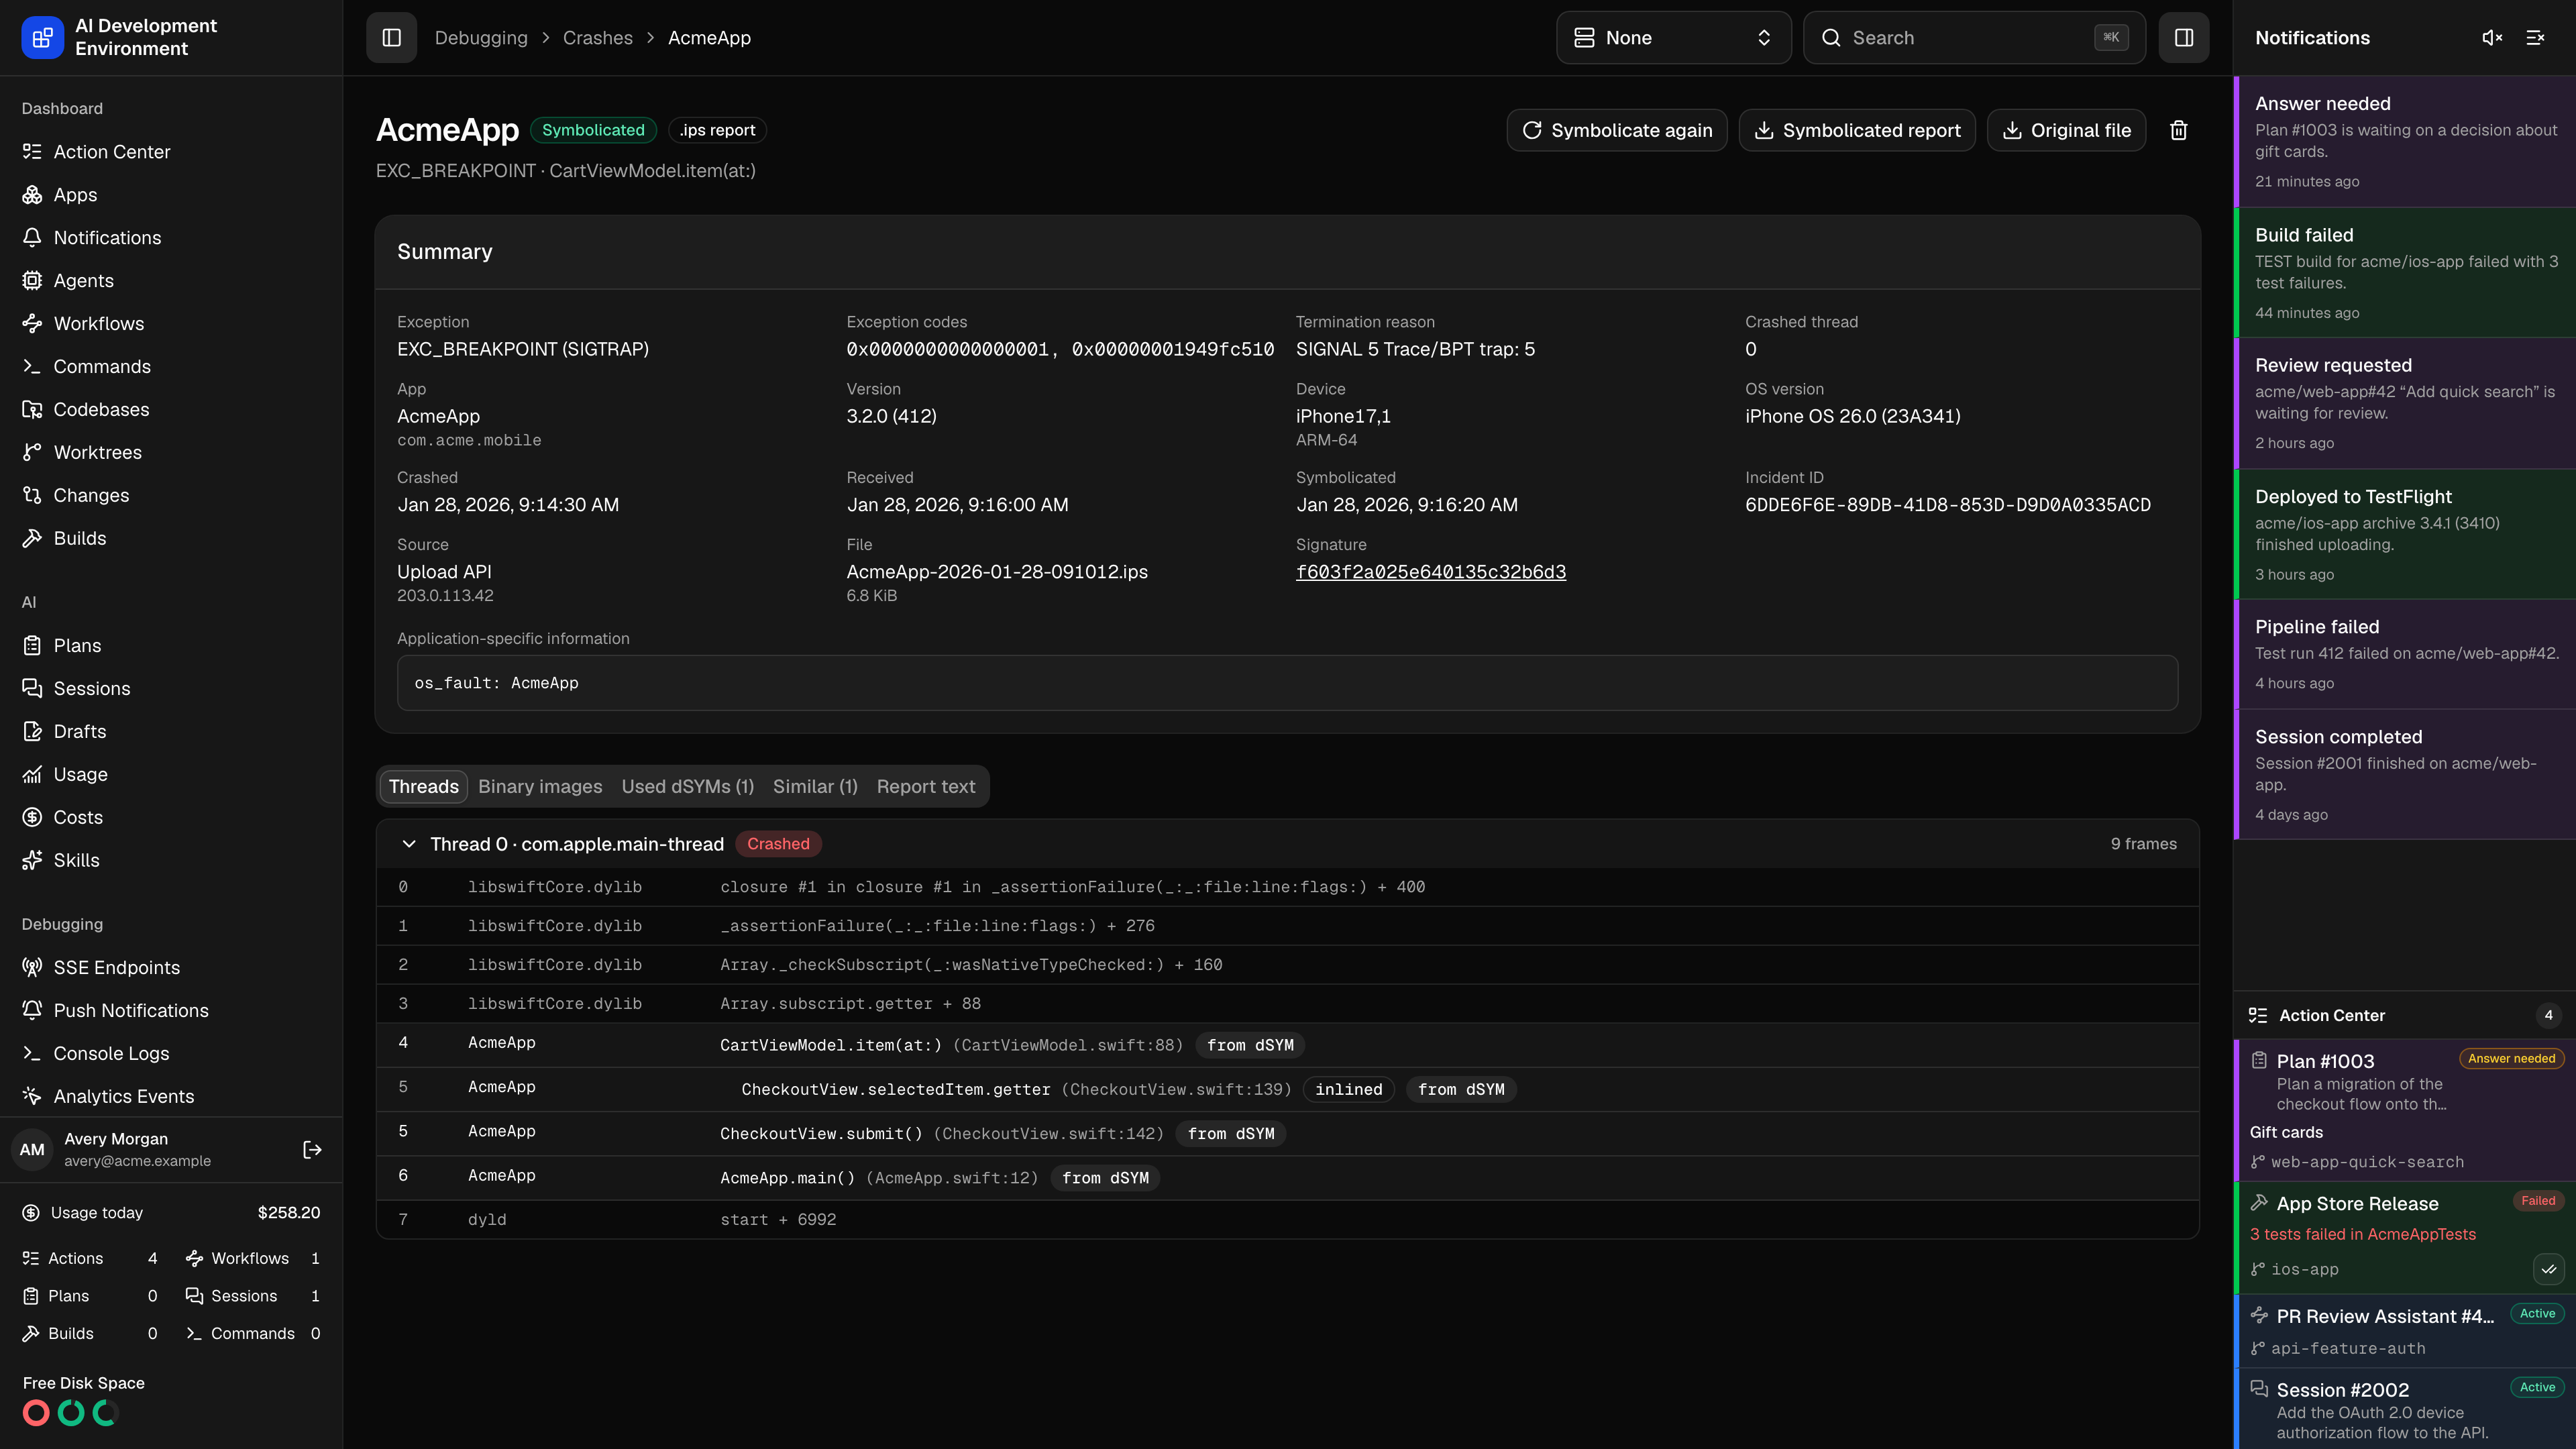Click Symbolicate again button

(1616, 130)
